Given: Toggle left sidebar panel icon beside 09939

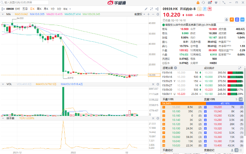Looking at the screenshot, I should [3, 9].
